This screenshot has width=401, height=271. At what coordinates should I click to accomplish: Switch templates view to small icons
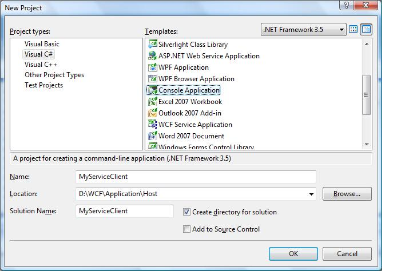click(366, 29)
